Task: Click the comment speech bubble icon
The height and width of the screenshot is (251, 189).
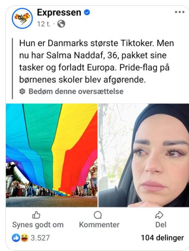Action: click(x=98, y=215)
